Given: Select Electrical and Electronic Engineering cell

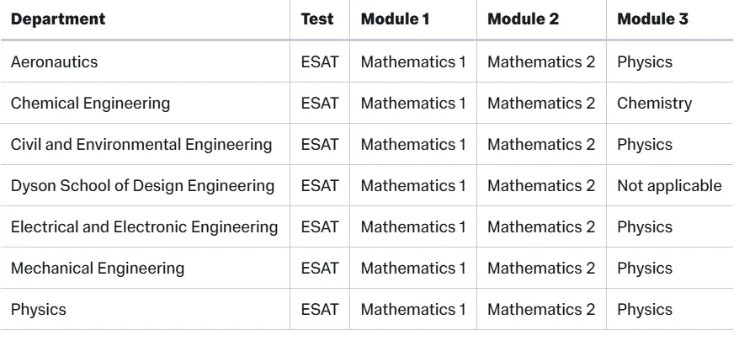Looking at the screenshot, I should click(144, 226).
